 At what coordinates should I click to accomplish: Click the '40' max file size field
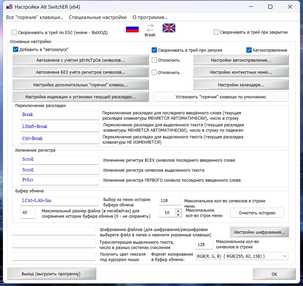28,213
